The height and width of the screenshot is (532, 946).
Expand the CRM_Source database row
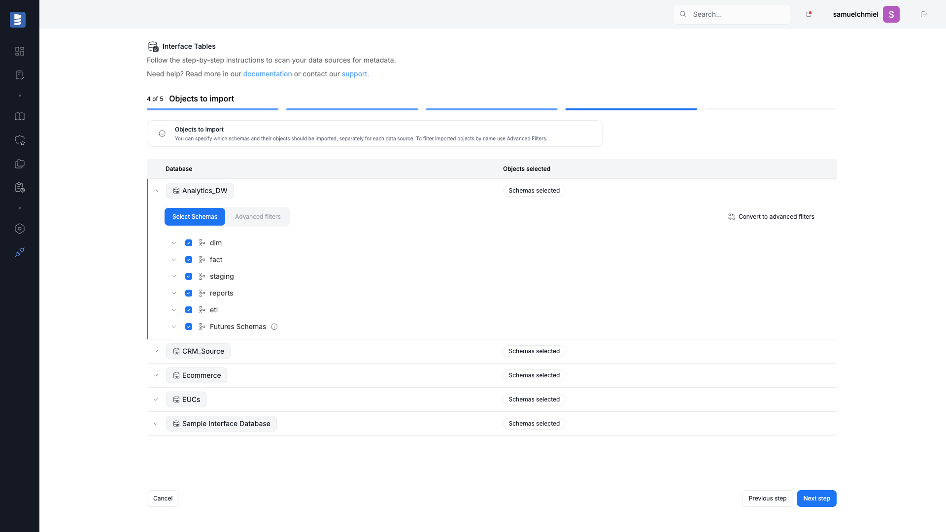pyautogui.click(x=156, y=351)
